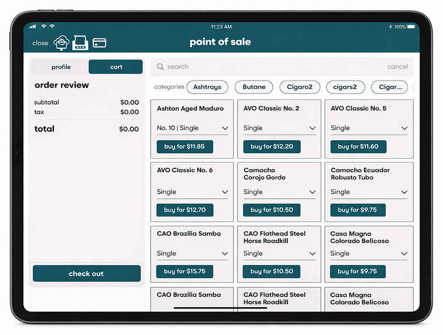This screenshot has width=443, height=335.
Task: Click the search input field
Action: [282, 67]
